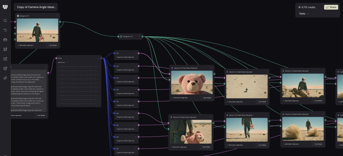Expand the Tasks dropdown
The image size is (343, 156).
(303, 14)
